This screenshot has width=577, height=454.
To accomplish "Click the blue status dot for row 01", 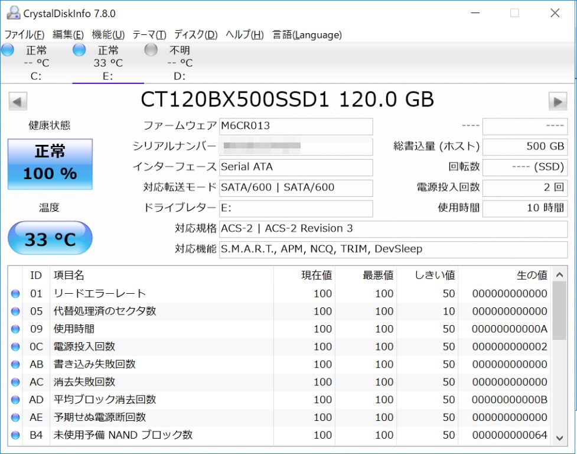I will (15, 293).
